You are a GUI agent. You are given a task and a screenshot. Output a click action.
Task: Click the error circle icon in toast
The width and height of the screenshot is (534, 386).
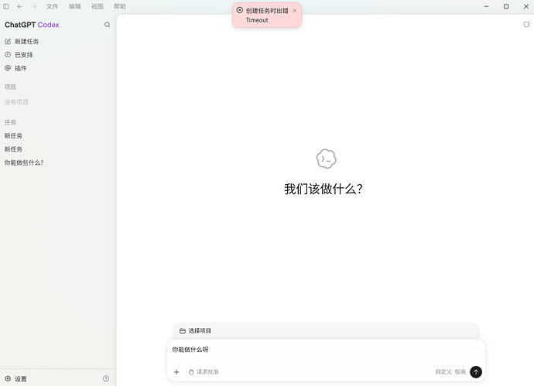240,10
